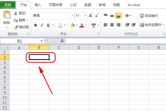
Task: Toggle italic formatting
Action: [x=42, y=25]
